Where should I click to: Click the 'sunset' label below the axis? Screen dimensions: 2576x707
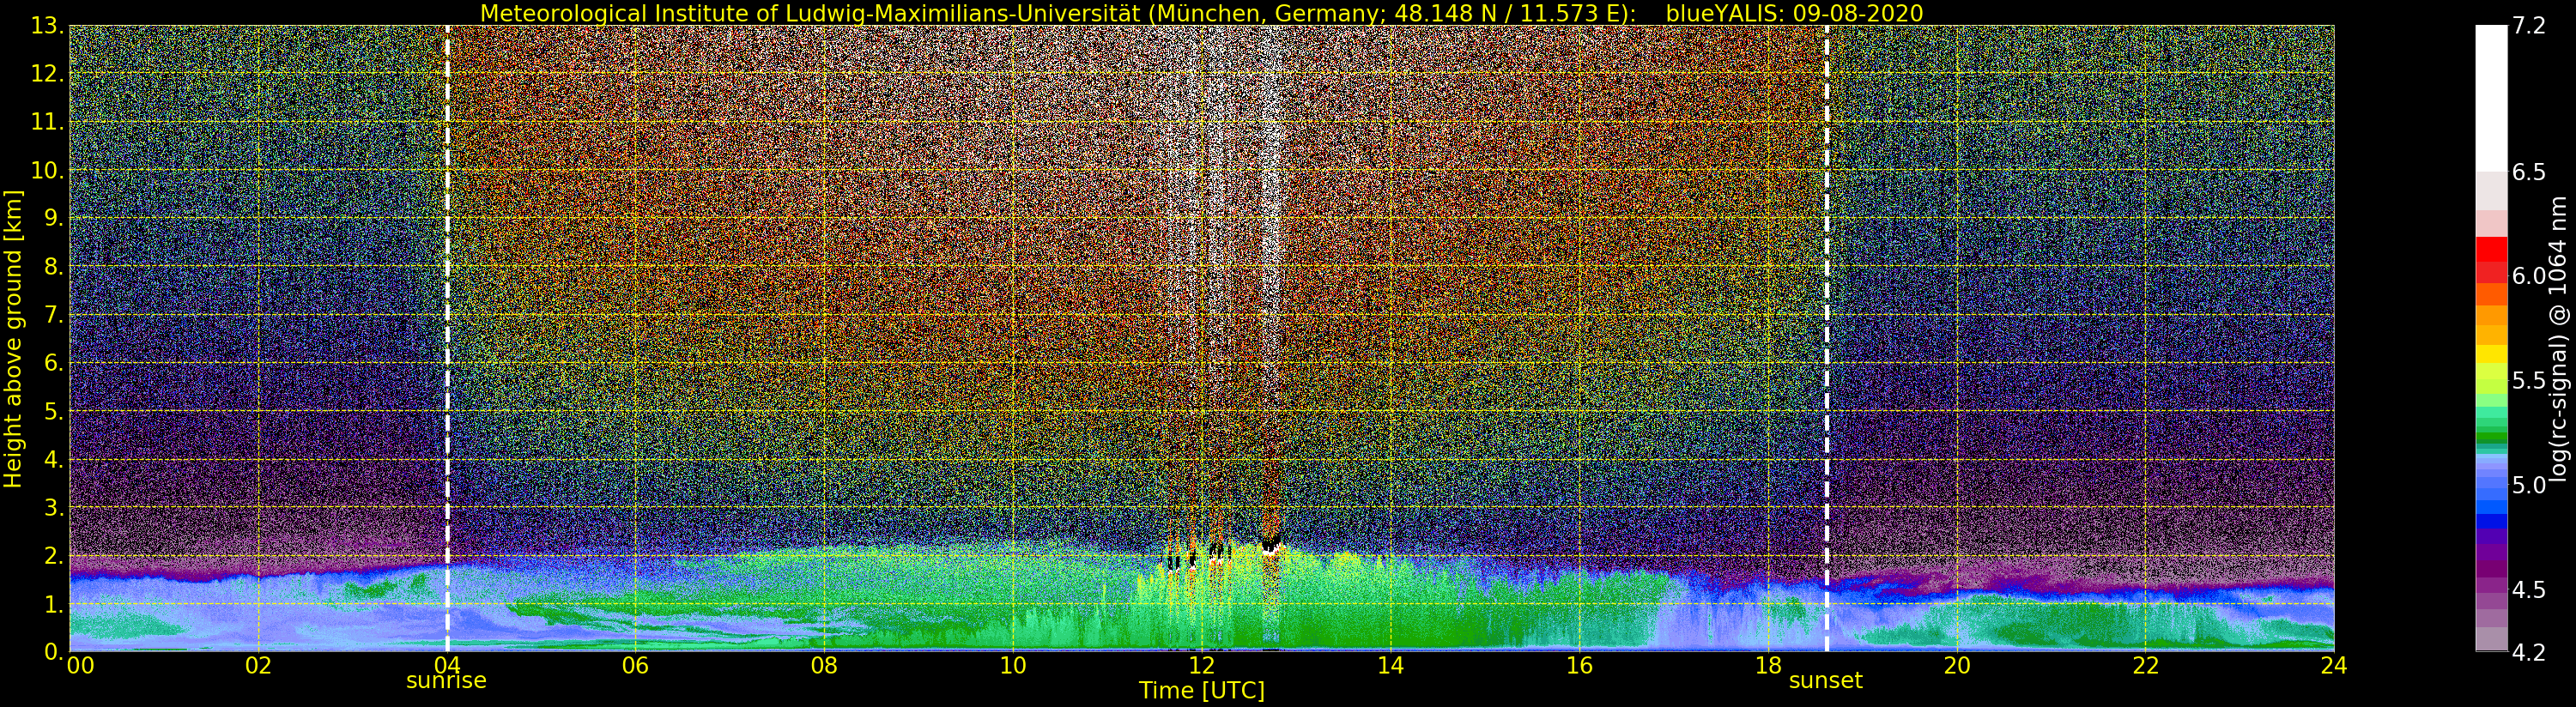tap(1825, 681)
